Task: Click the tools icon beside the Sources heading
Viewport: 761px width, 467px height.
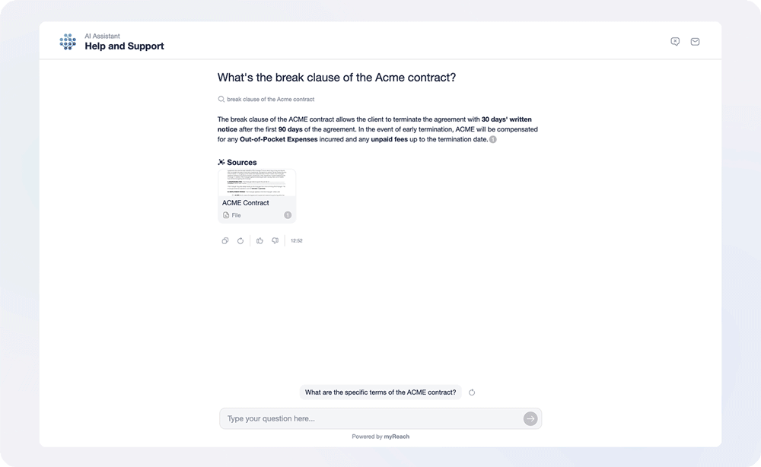Action: tap(220, 161)
